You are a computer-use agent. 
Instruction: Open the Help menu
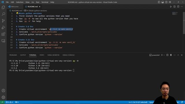tap(52, 2)
